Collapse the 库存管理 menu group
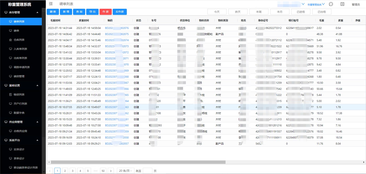 click(x=37, y=13)
